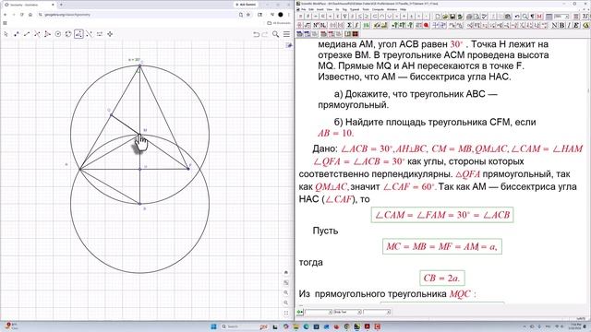
Task: Select the Polygon tool in GeoGebra
Action: pyautogui.click(x=47, y=34)
